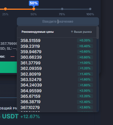Click the 50% slider handle

click(34, 9)
